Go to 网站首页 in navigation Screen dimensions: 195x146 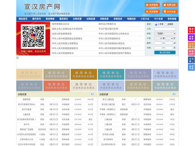click(23, 19)
